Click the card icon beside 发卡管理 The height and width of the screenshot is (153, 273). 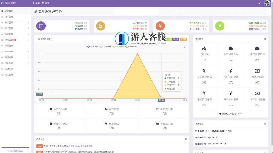[x=2, y=28]
